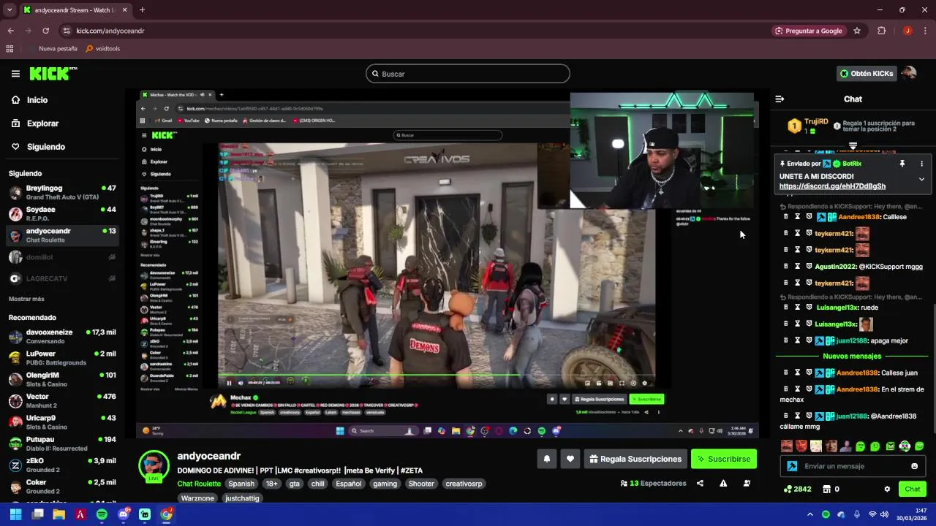
Task: Open the channel points shop icon
Action: pyautogui.click(x=827, y=489)
